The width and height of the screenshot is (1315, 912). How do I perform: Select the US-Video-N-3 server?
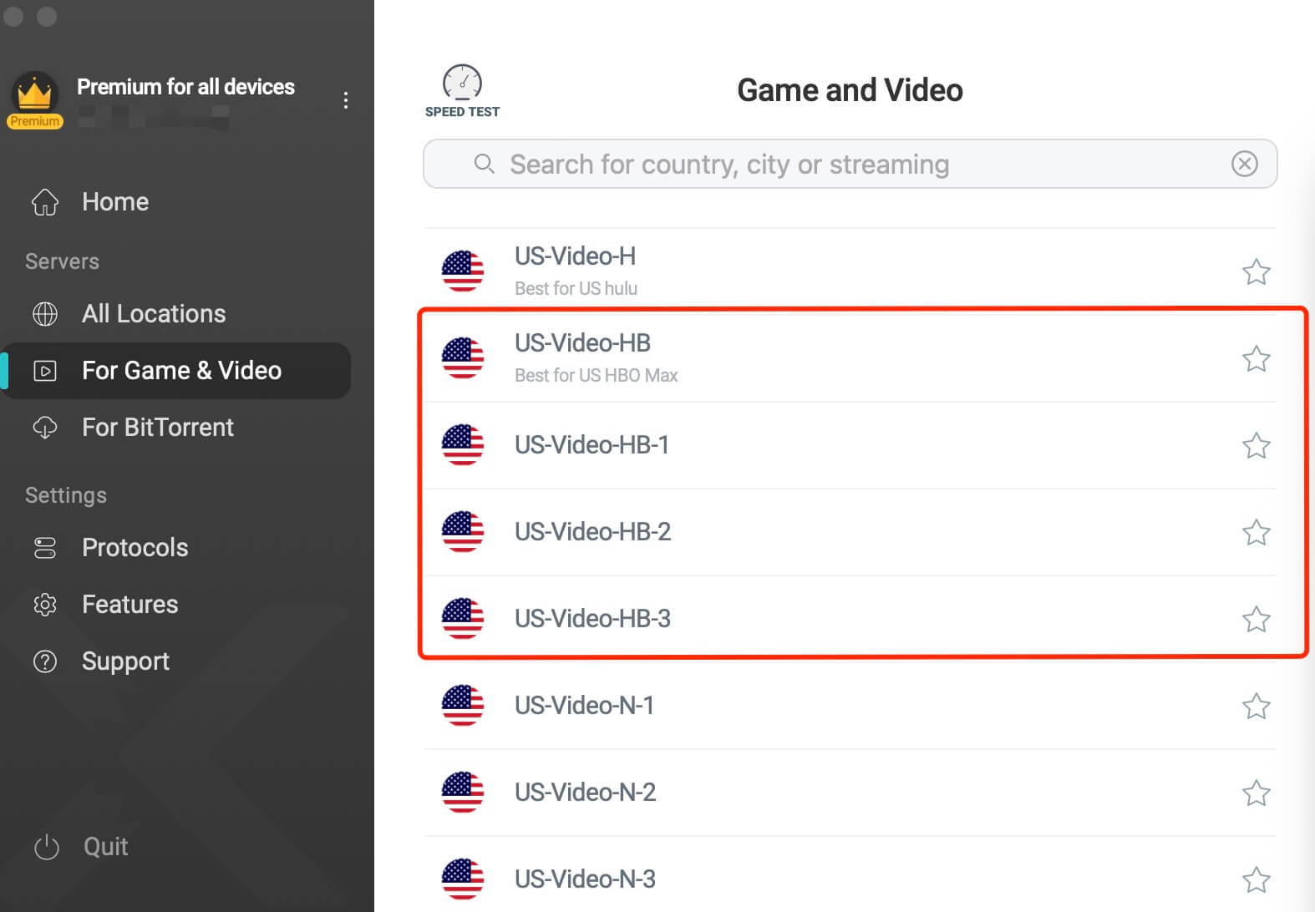pyautogui.click(x=850, y=874)
